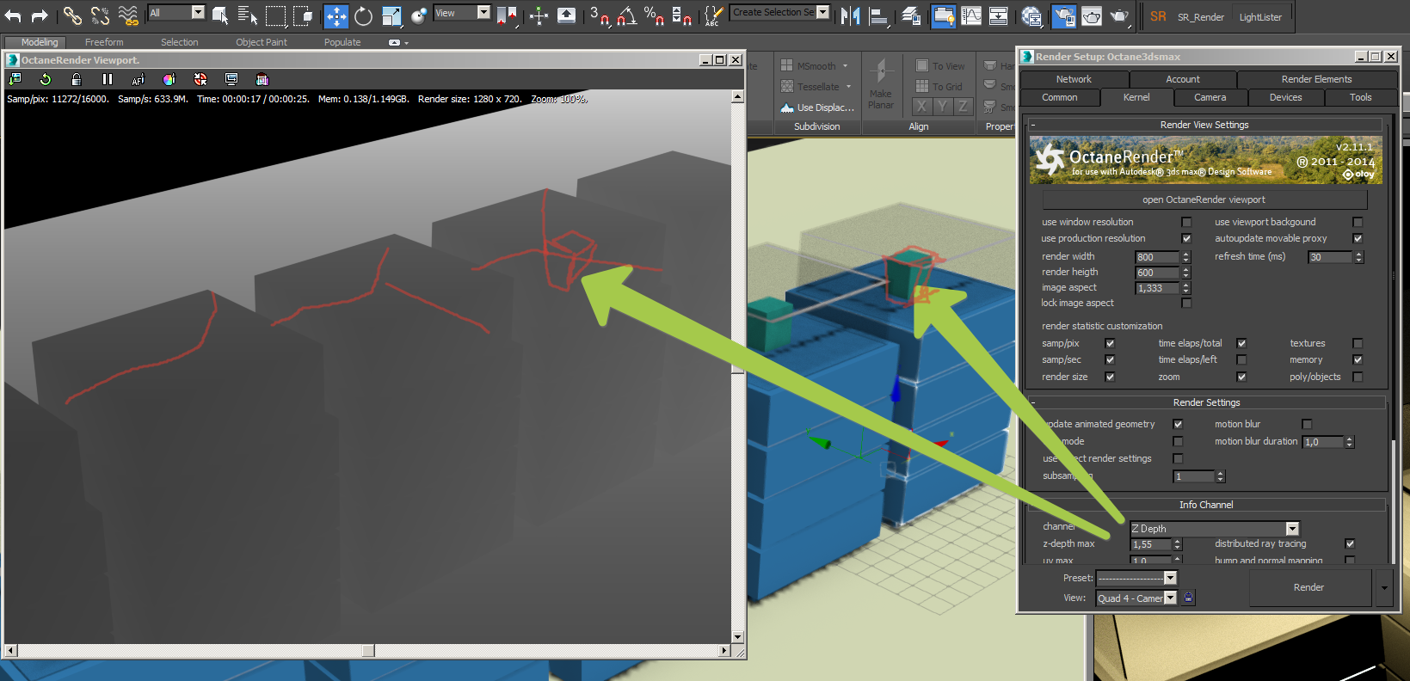Open the 'View' reference coordinate dropdown

coord(462,13)
